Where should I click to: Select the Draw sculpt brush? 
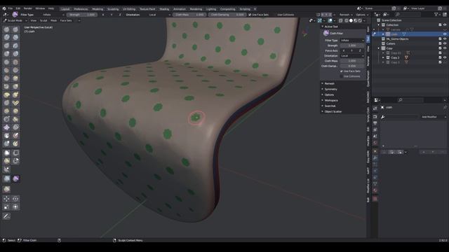[6, 29]
